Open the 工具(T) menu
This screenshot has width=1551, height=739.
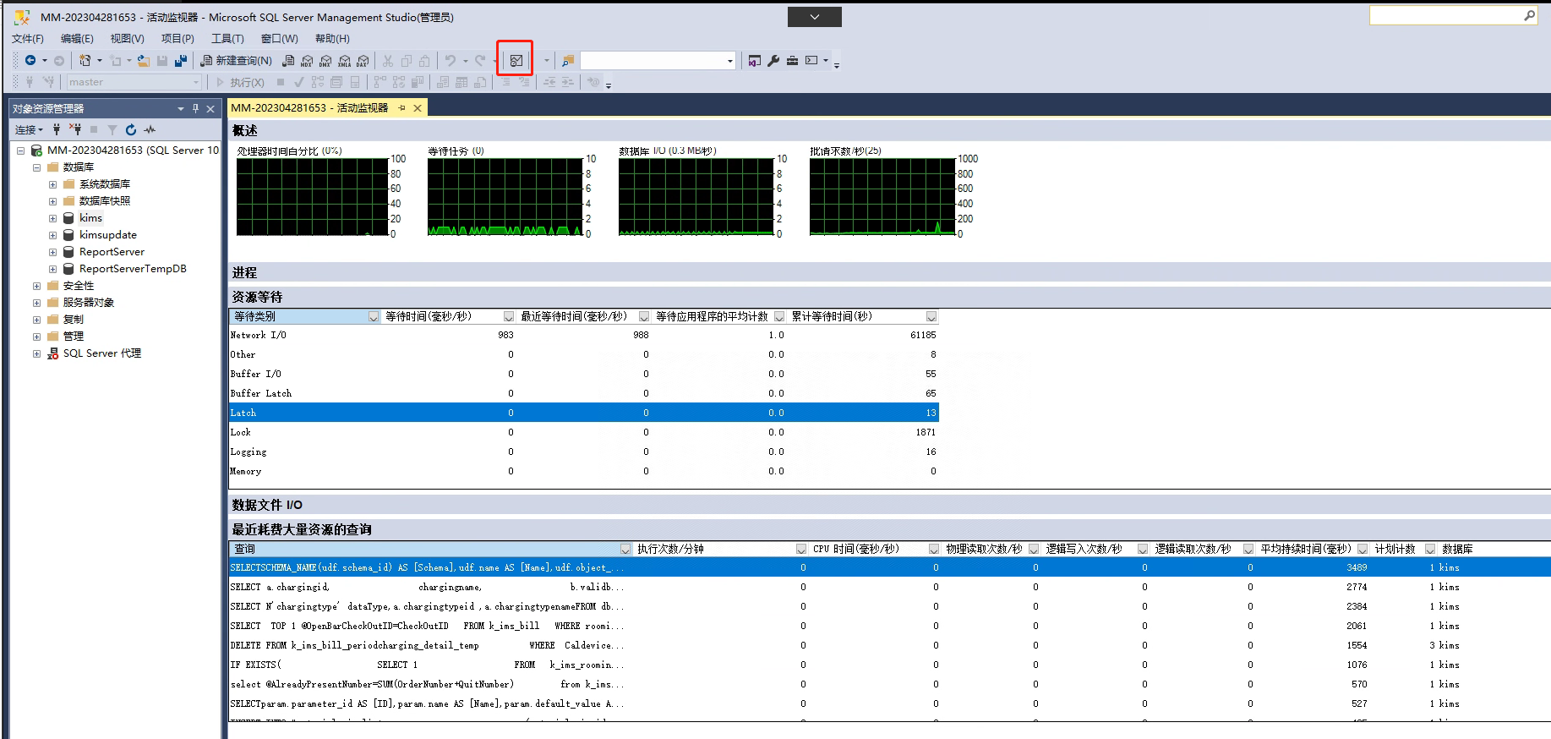point(227,38)
